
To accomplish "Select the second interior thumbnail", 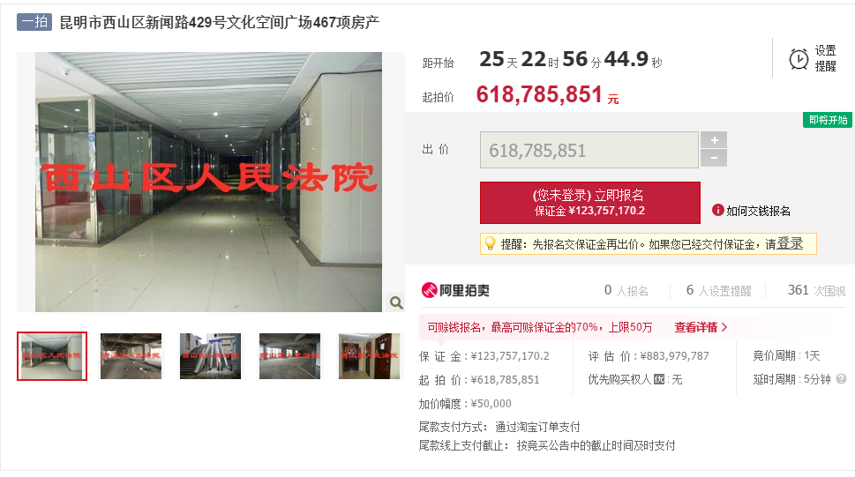I will click(131, 356).
